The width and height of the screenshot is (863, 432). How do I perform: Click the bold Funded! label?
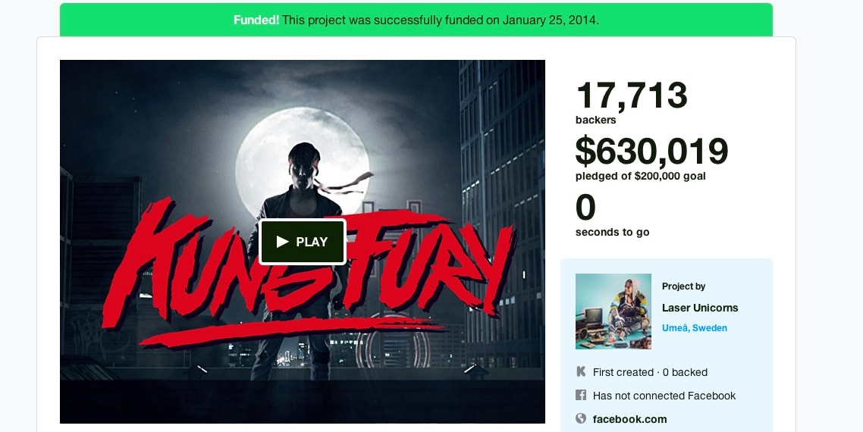click(x=256, y=20)
